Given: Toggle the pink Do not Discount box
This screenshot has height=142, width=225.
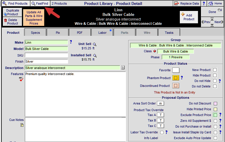Looking at the screenshot, I should pyautogui.click(x=215, y=104).
